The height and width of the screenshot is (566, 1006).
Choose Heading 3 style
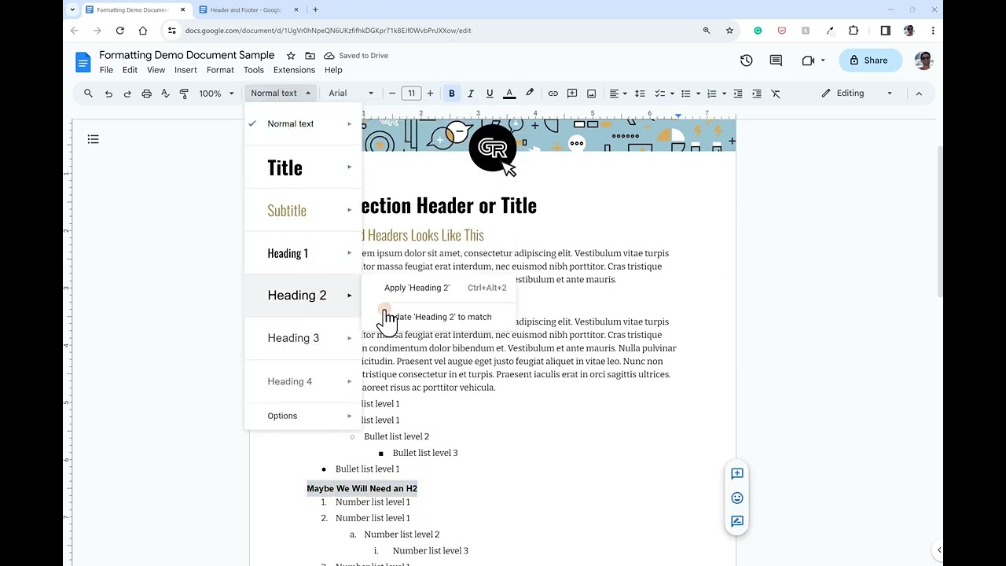point(303,338)
